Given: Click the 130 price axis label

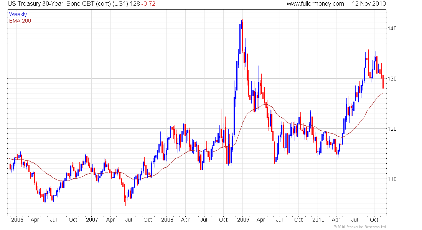Looking at the screenshot, I should 392,79.
